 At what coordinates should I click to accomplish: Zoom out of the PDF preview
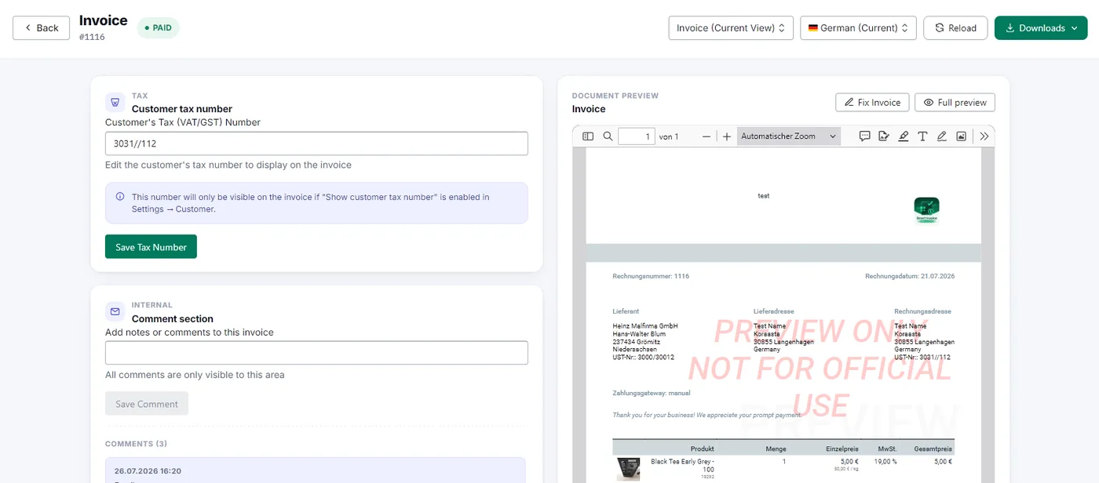(706, 136)
